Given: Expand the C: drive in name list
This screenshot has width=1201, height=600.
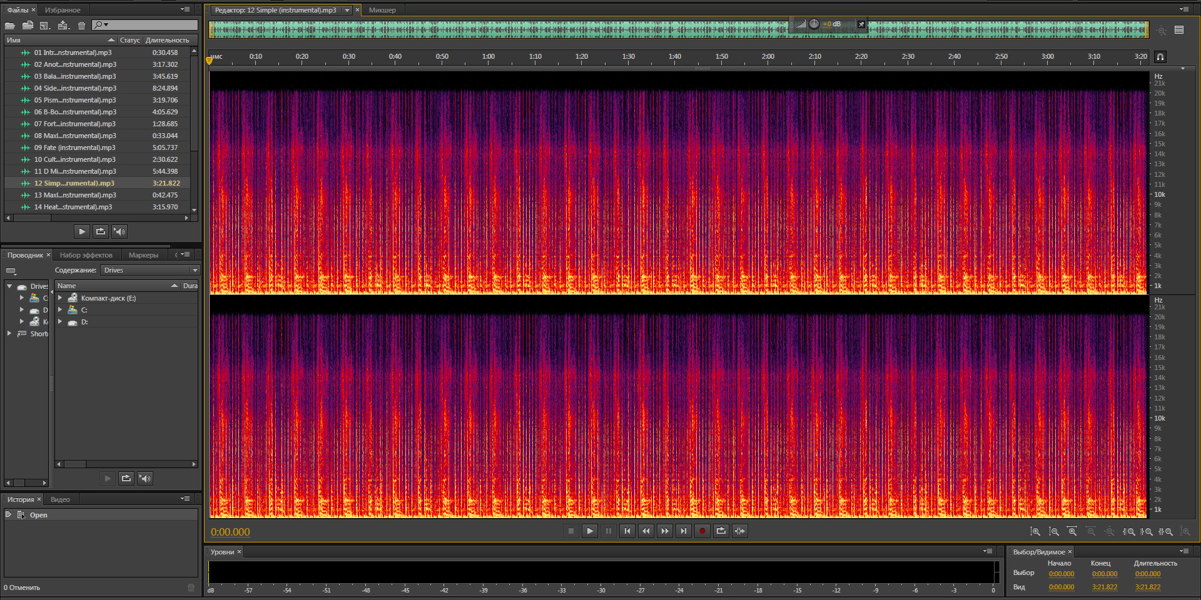Looking at the screenshot, I should (60, 310).
